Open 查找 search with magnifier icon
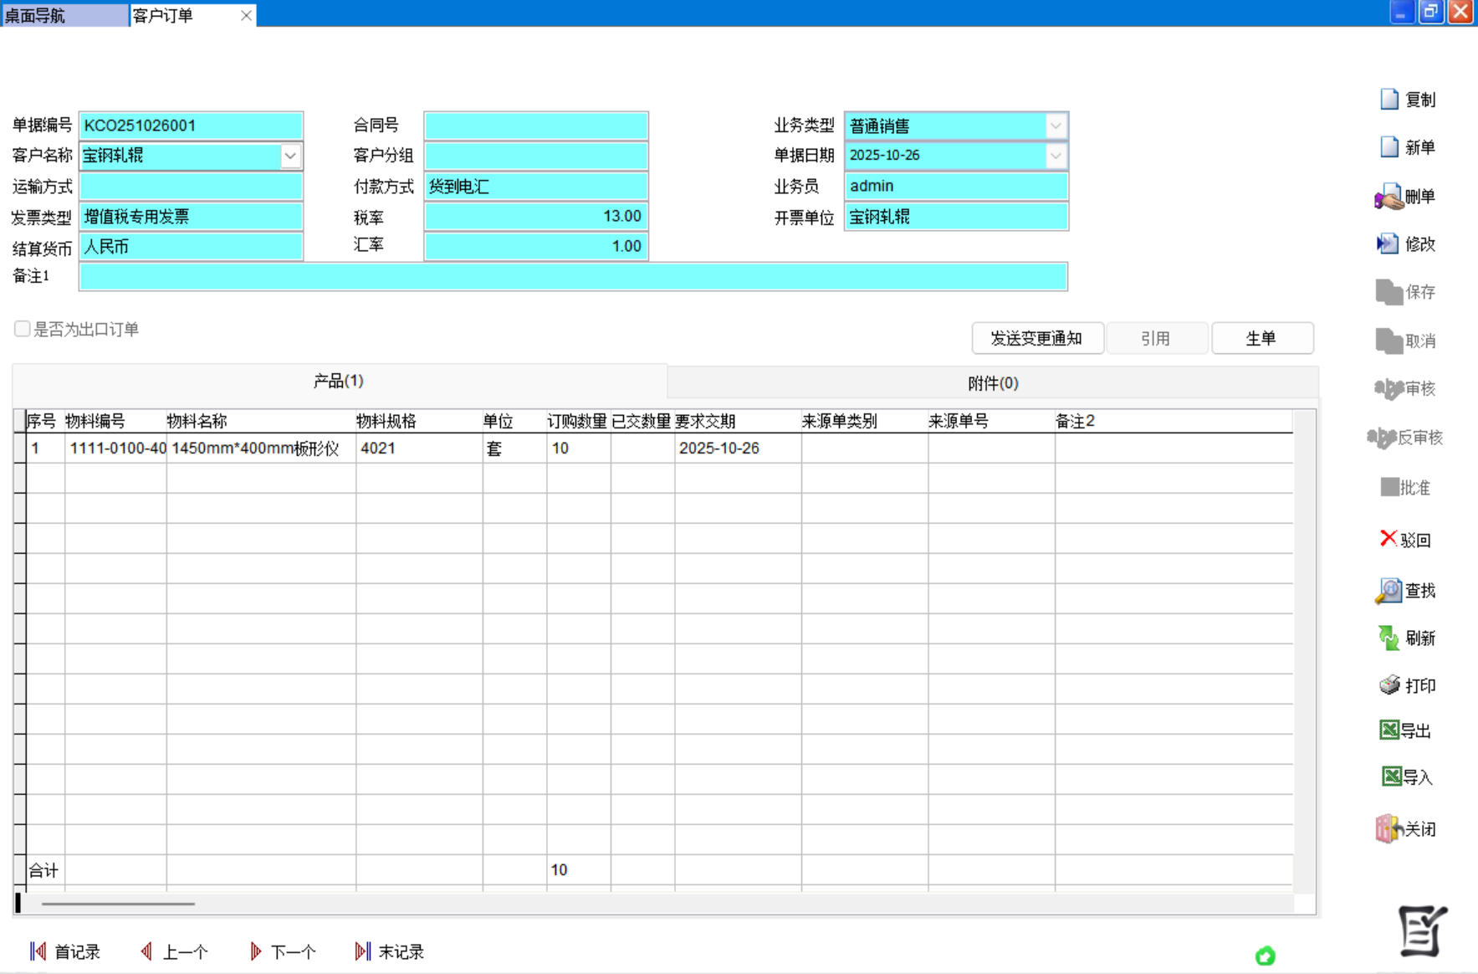This screenshot has width=1478, height=974. (x=1389, y=591)
